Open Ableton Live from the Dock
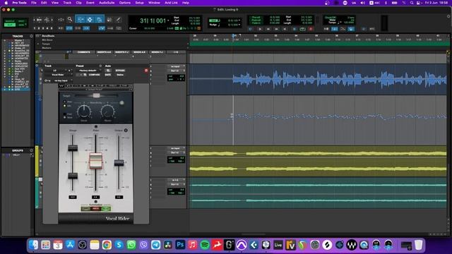Screen dimensions: 452x254 click(x=278, y=245)
